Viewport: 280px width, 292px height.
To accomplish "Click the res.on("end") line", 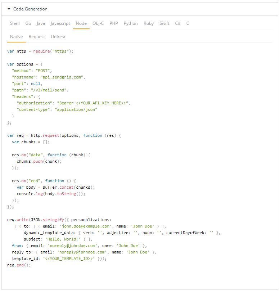I will click(44, 181).
